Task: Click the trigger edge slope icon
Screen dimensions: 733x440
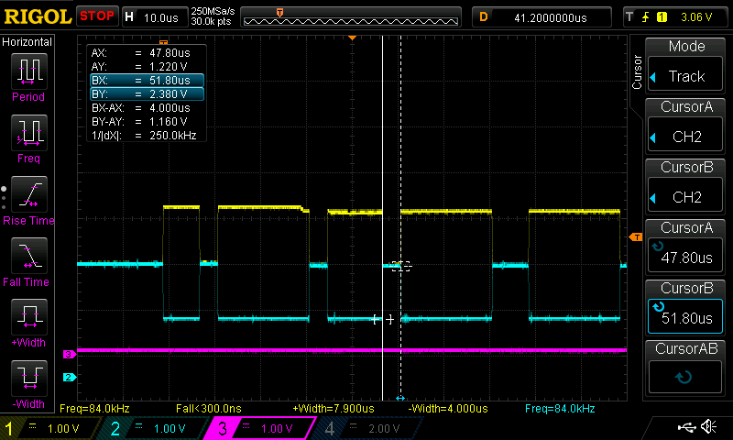Action: 646,17
